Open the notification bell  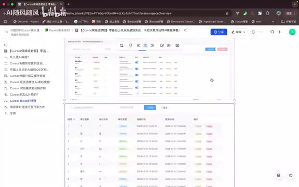253,32
